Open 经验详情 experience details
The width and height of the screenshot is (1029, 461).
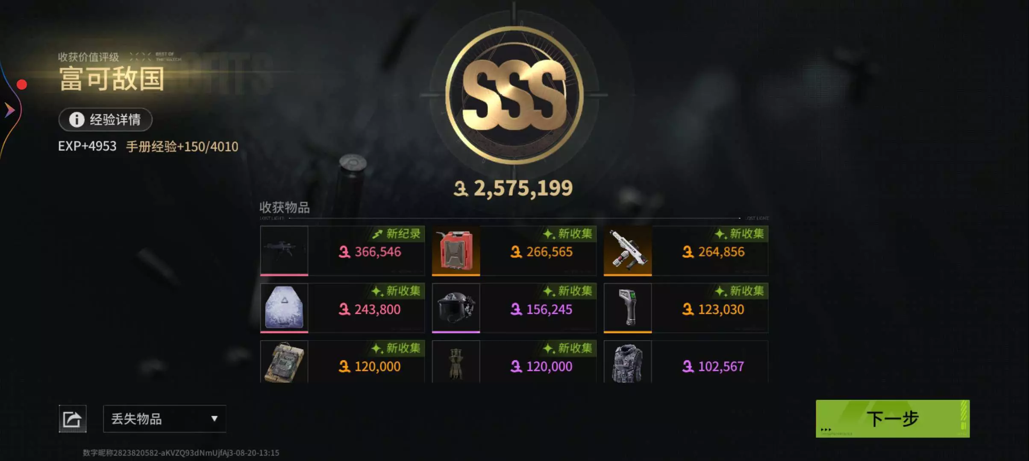point(106,120)
